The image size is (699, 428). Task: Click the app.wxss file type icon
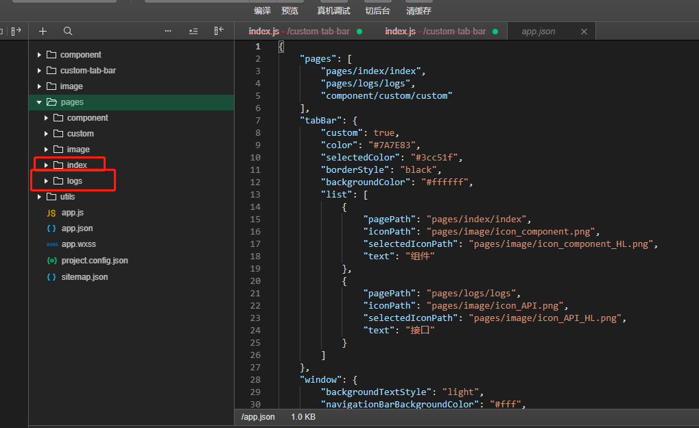pos(51,244)
